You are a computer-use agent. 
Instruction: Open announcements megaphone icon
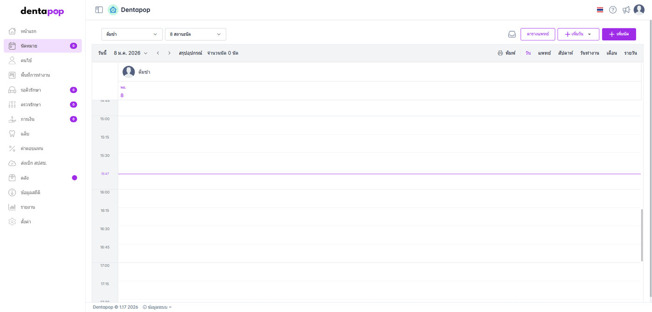point(626,10)
